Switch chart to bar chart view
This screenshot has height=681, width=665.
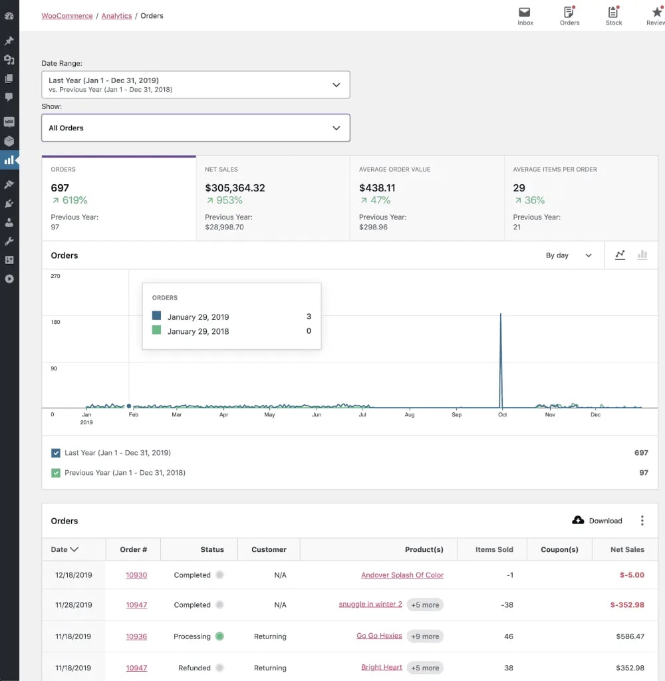[x=642, y=255]
